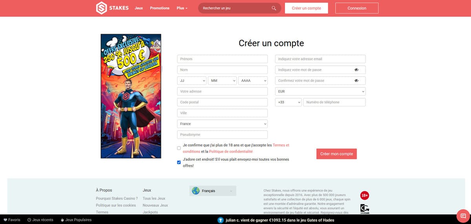The width and height of the screenshot is (471, 224).
Task: Click the 'Créer mon compte' button
Action: 336,154
